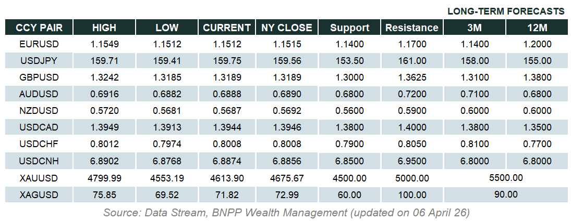The width and height of the screenshot is (571, 221).
Task: Click the 12M forecast column header
Action: coord(537,28)
